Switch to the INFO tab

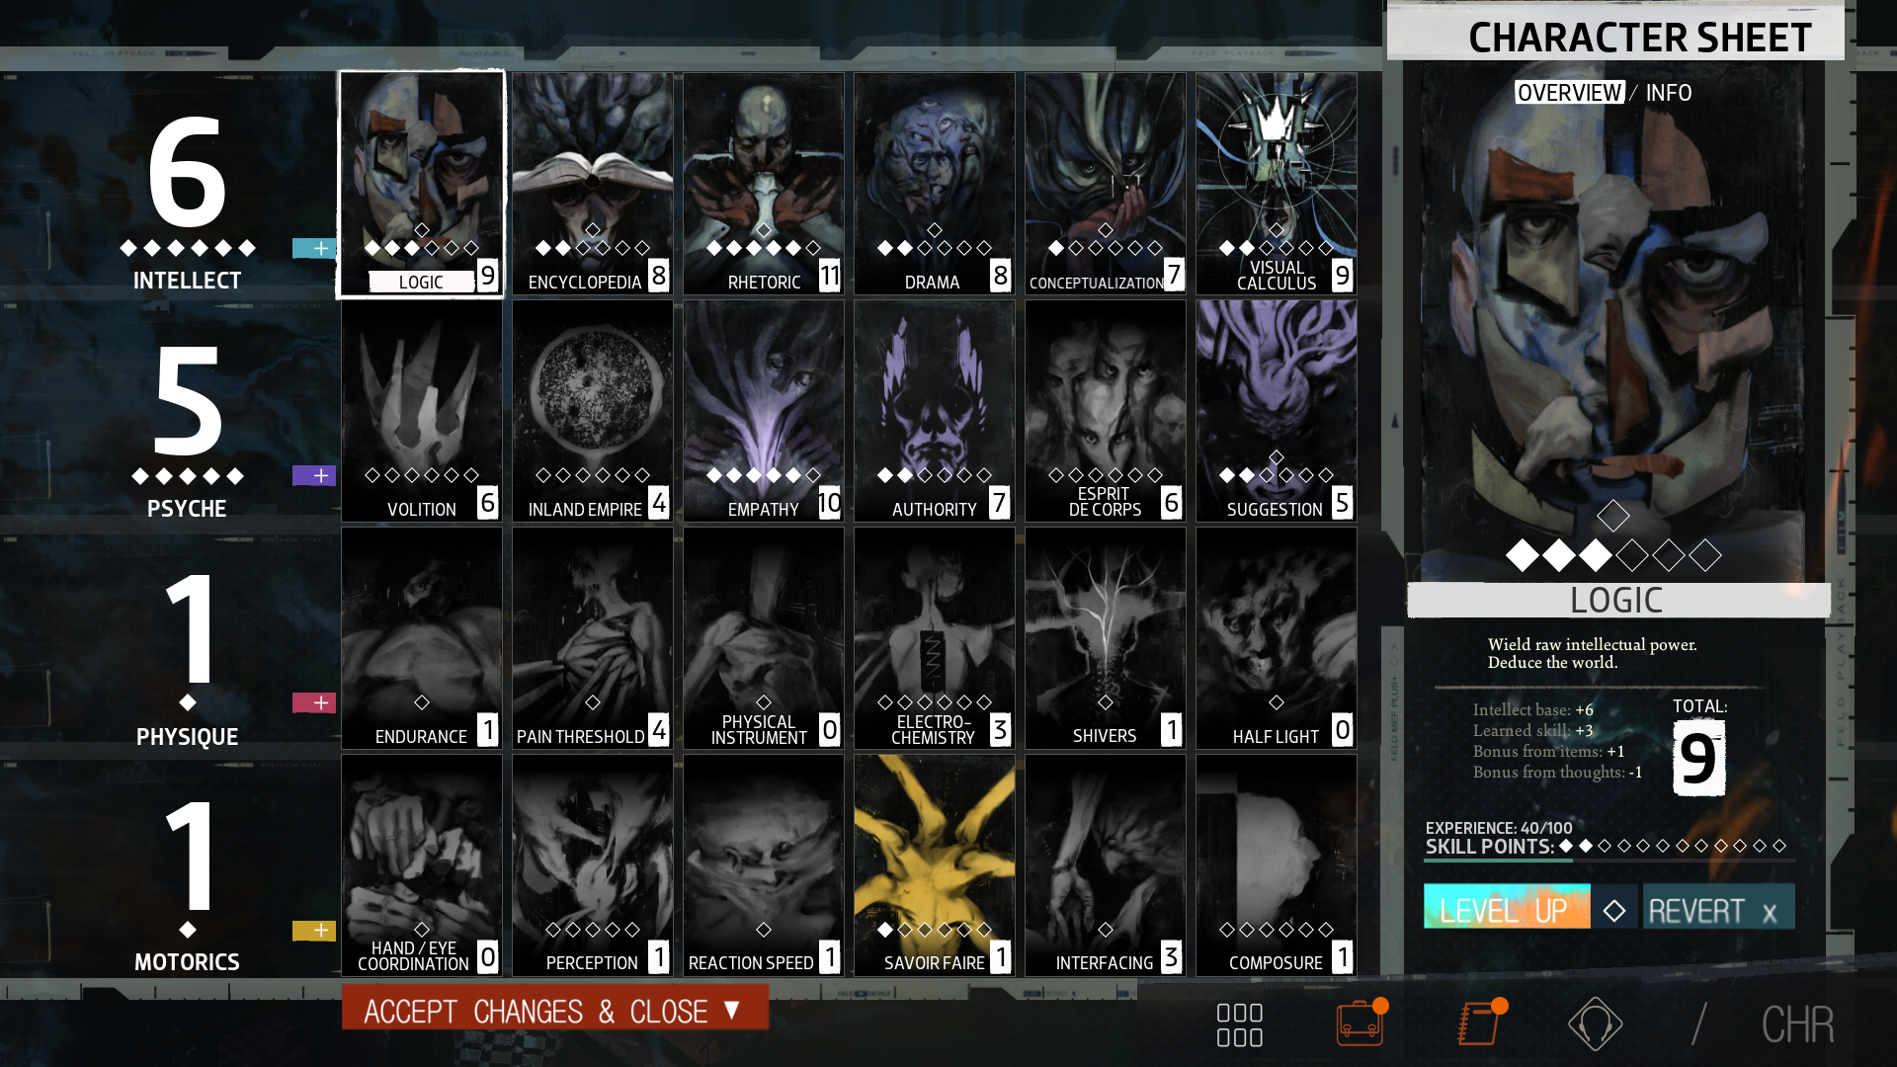point(1669,93)
